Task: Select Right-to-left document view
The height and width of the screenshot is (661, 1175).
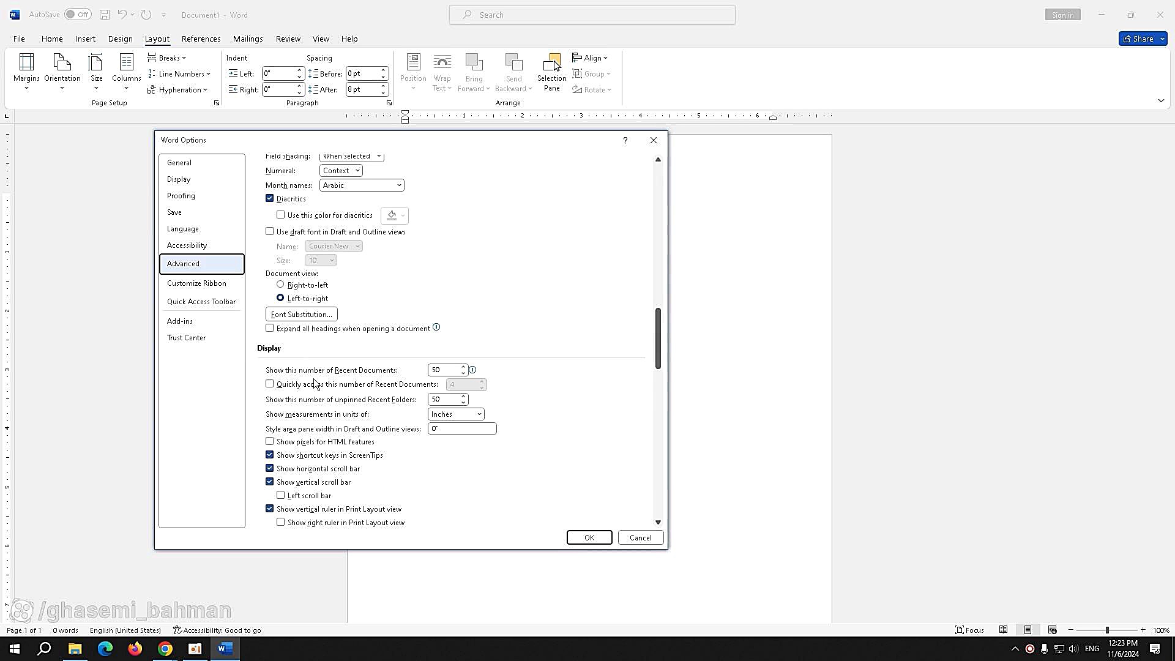Action: click(281, 285)
